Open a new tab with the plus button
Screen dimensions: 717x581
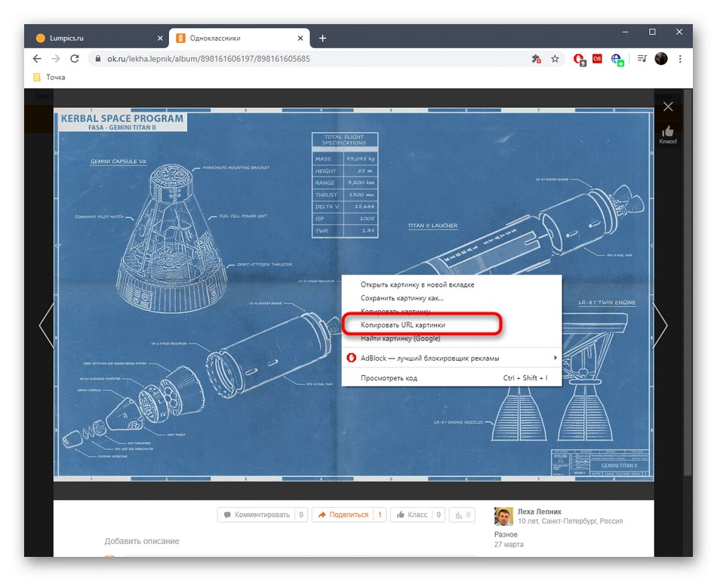(x=322, y=38)
